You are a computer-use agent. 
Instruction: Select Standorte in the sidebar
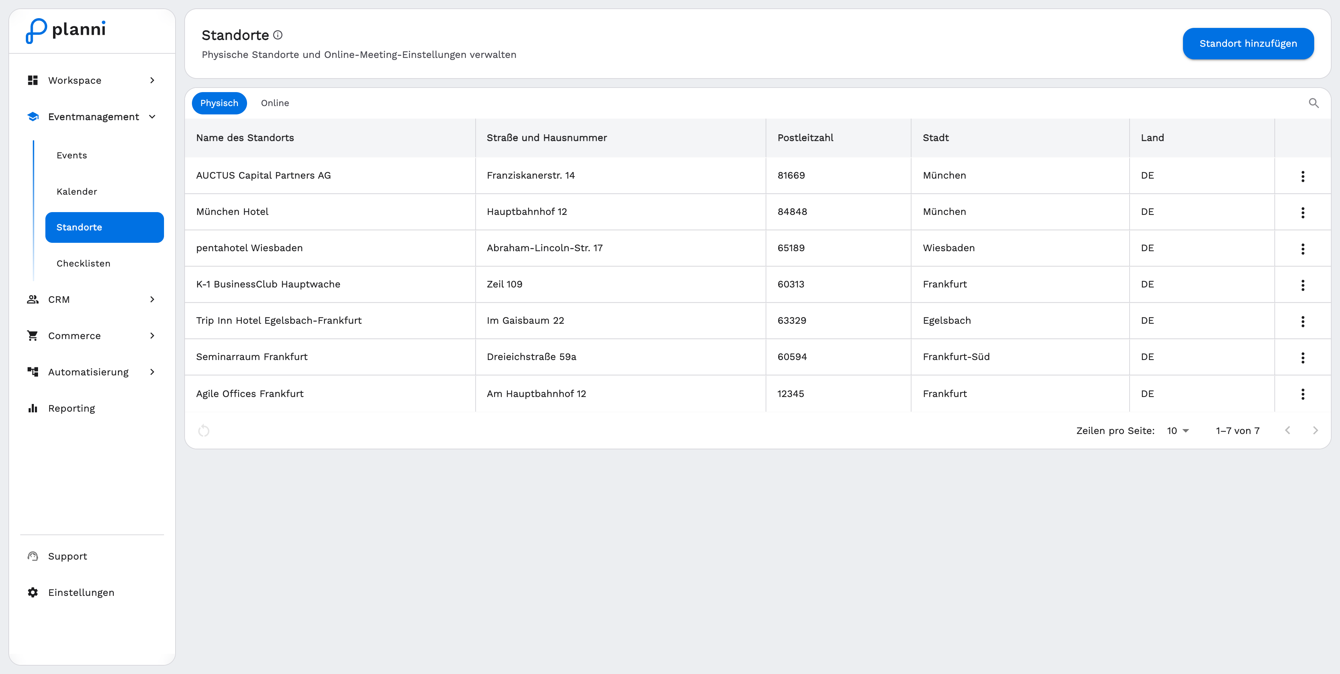click(105, 227)
